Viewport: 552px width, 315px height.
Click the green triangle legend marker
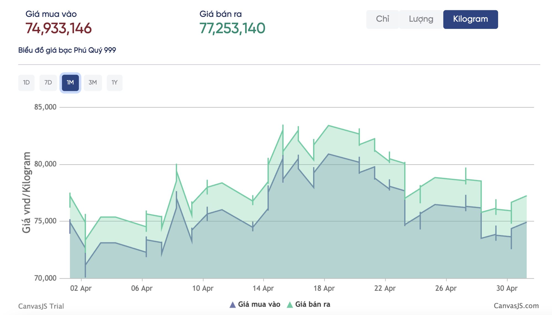click(290, 305)
